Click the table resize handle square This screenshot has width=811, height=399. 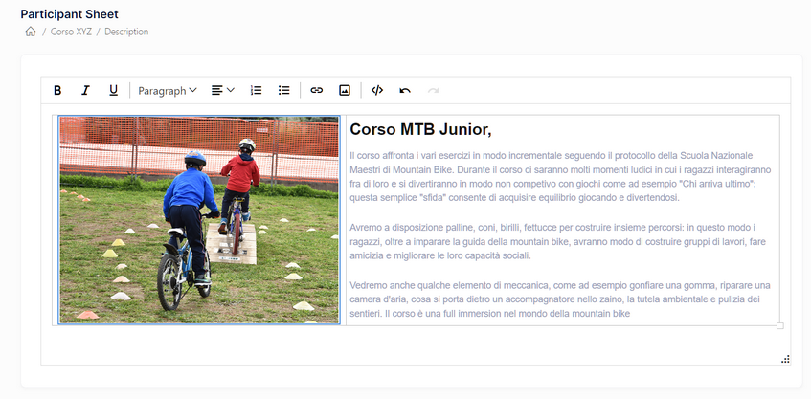point(780,325)
